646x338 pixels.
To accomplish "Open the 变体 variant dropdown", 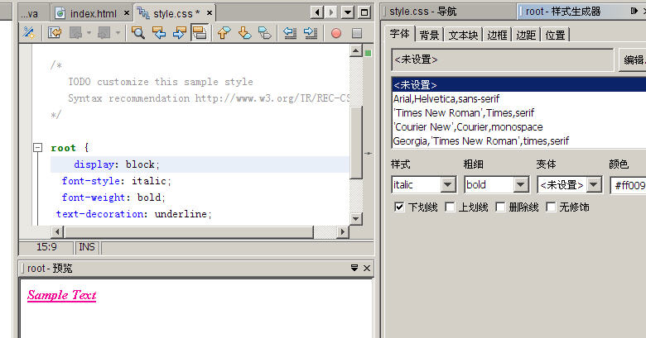I will pyautogui.click(x=594, y=184).
